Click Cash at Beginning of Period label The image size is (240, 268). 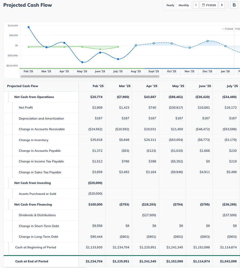tap(36, 247)
